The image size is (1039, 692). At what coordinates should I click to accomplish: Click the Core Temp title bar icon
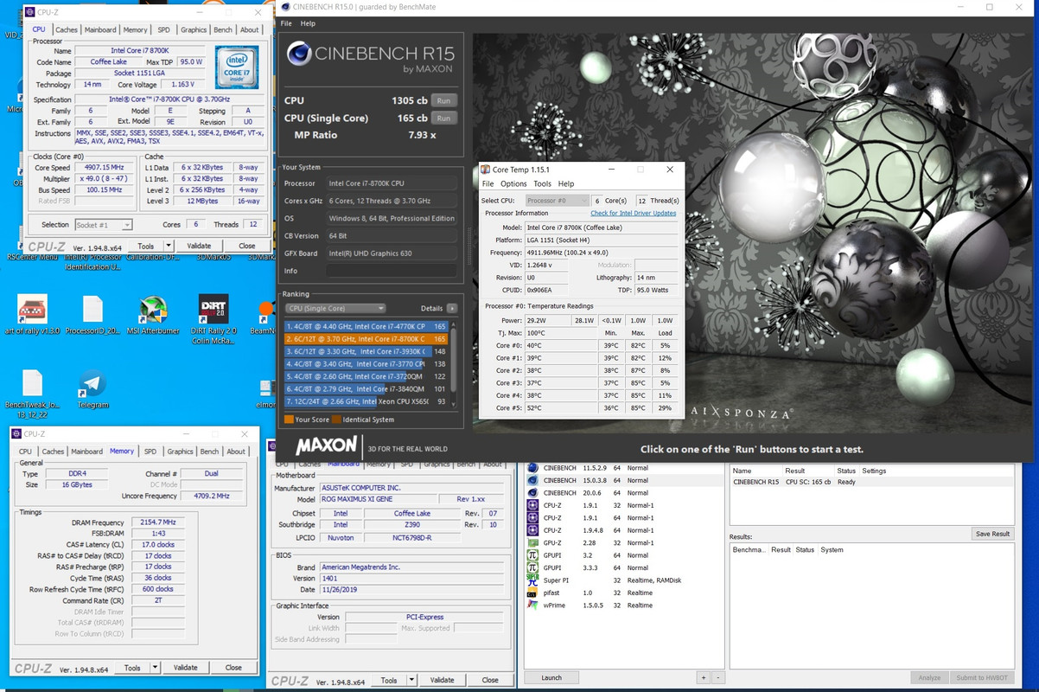pos(486,170)
